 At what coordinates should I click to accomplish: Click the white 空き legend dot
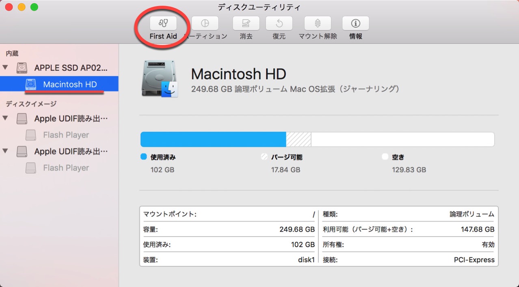[x=385, y=157]
